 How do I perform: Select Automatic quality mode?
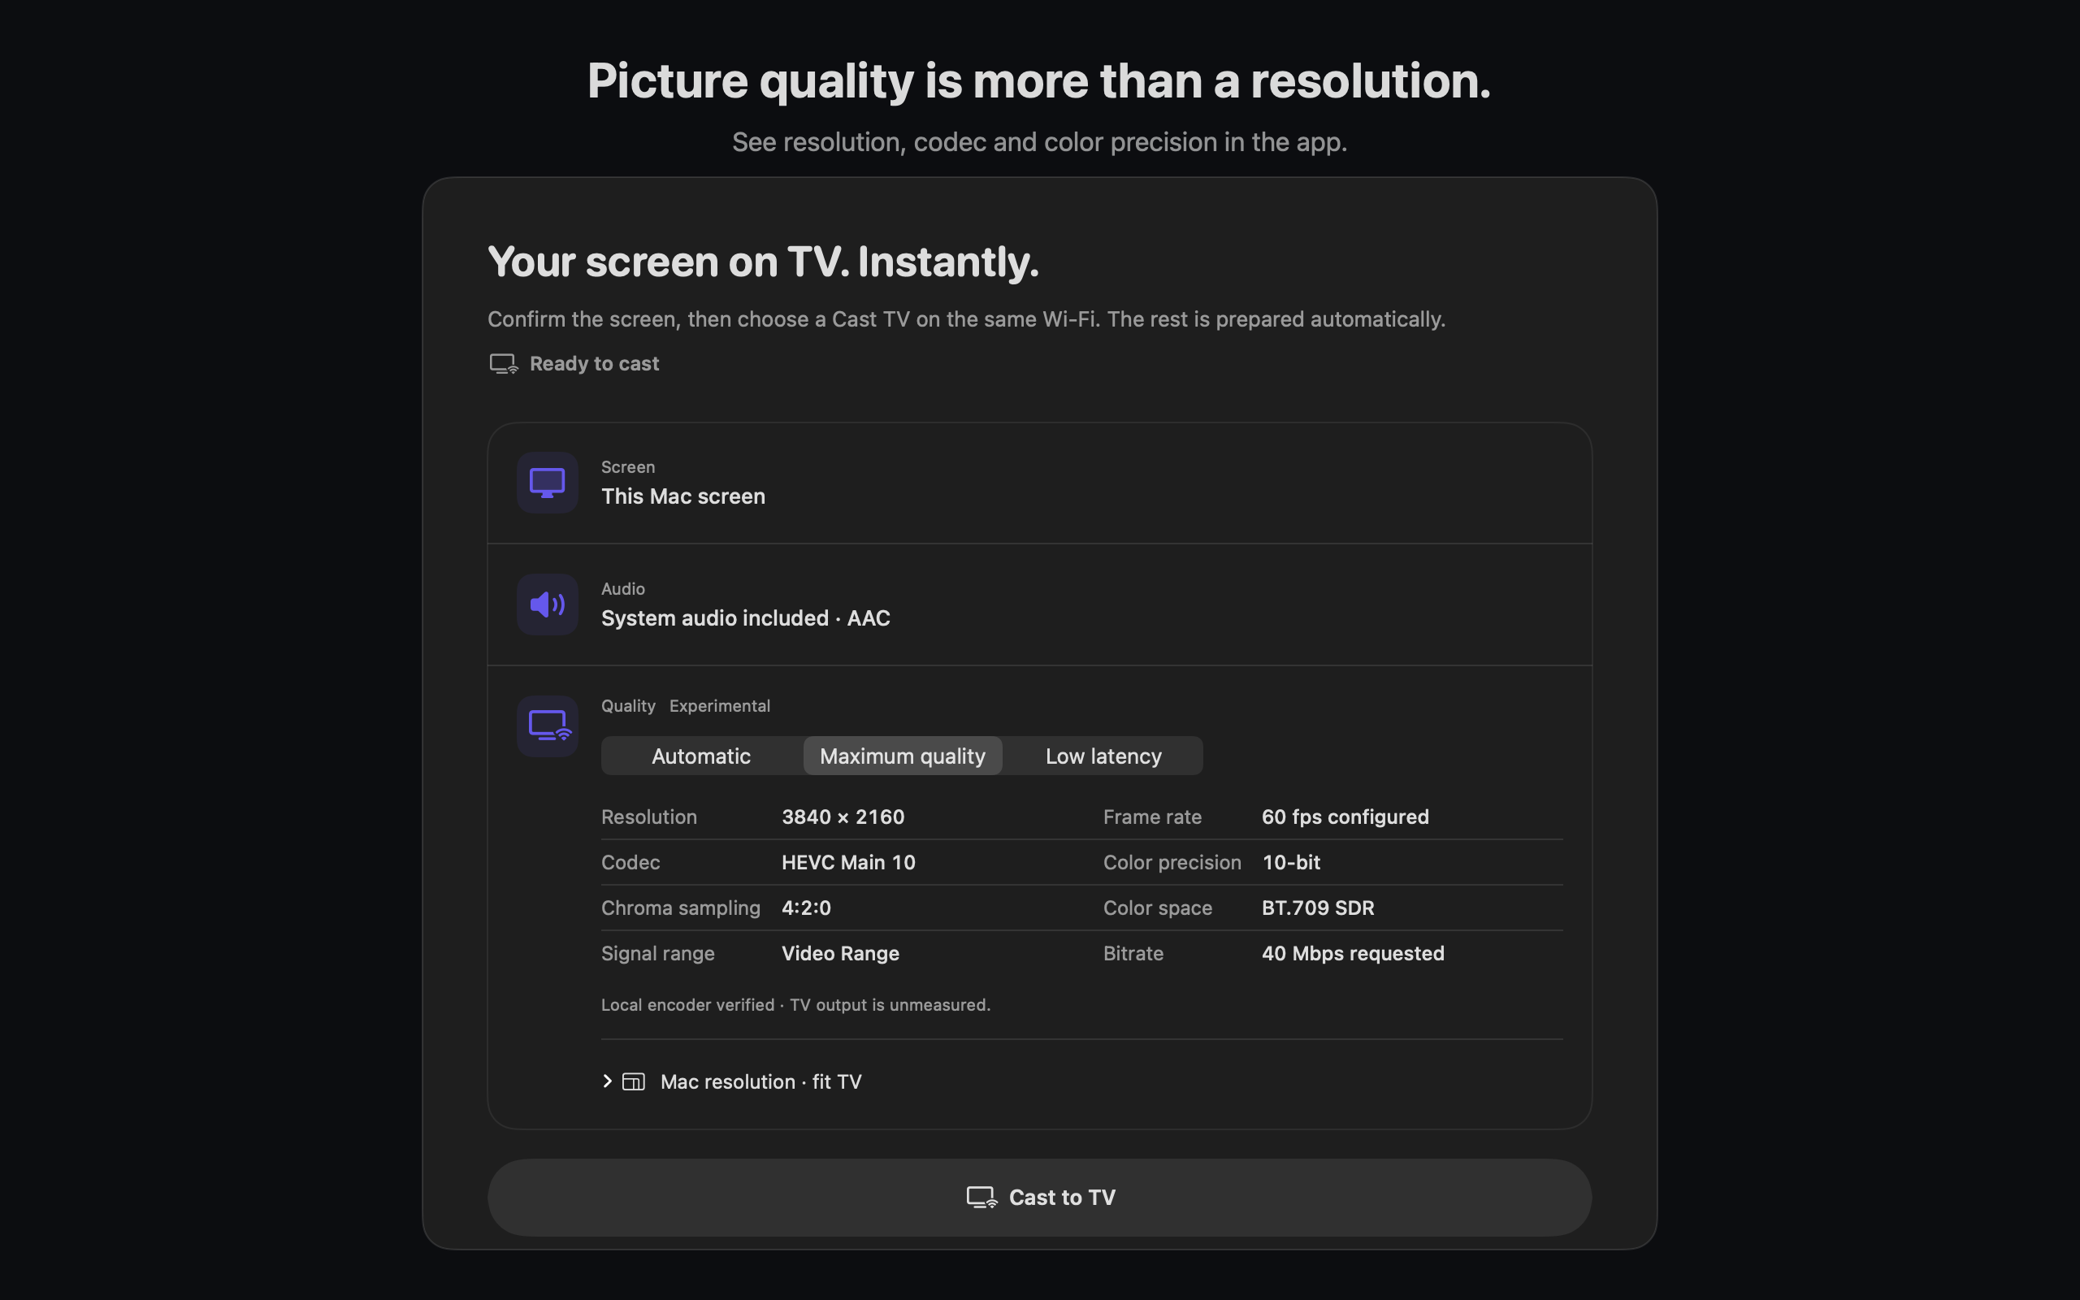701,756
